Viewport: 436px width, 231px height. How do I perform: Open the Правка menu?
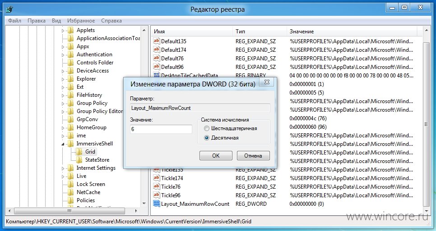(37, 21)
